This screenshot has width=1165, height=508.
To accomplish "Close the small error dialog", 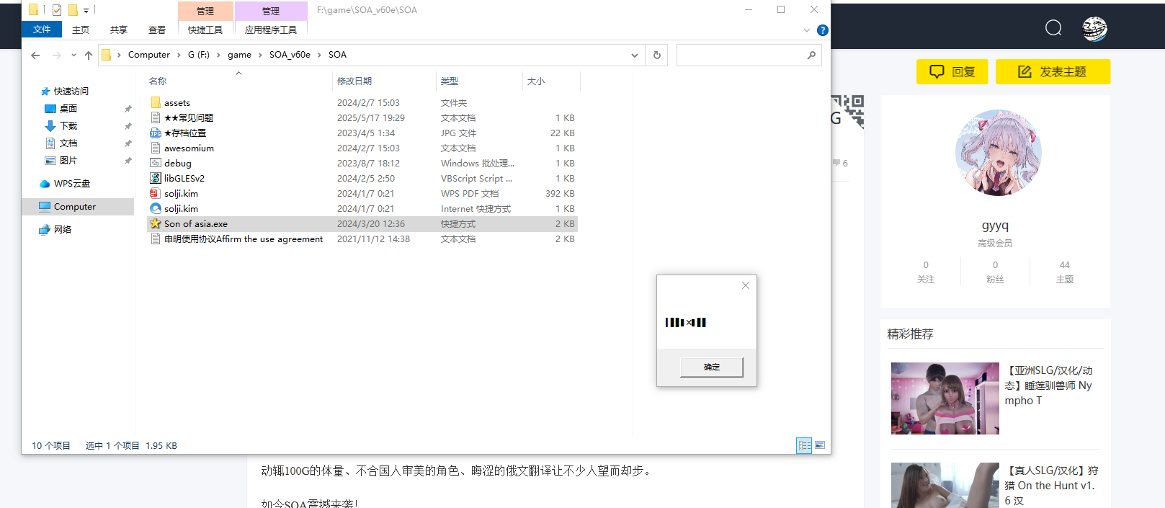I will [x=746, y=285].
